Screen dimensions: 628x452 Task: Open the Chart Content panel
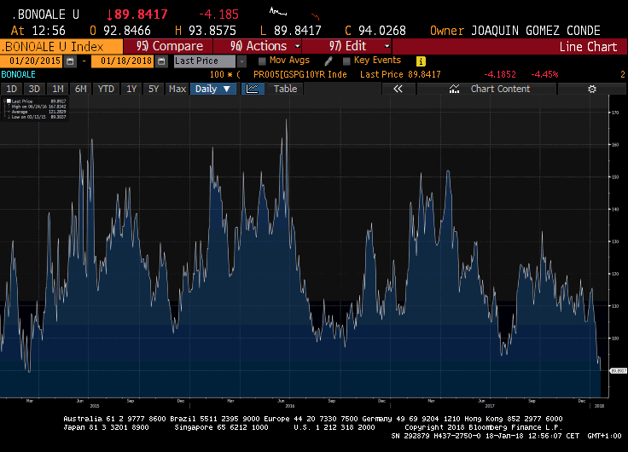486,89
